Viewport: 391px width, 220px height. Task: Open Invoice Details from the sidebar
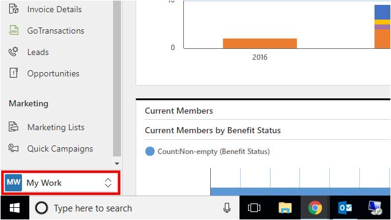54,10
